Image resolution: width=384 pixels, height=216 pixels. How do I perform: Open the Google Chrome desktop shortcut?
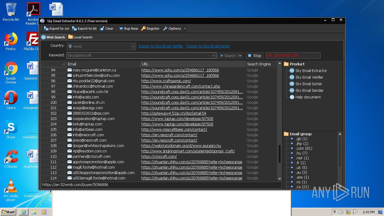(11, 73)
